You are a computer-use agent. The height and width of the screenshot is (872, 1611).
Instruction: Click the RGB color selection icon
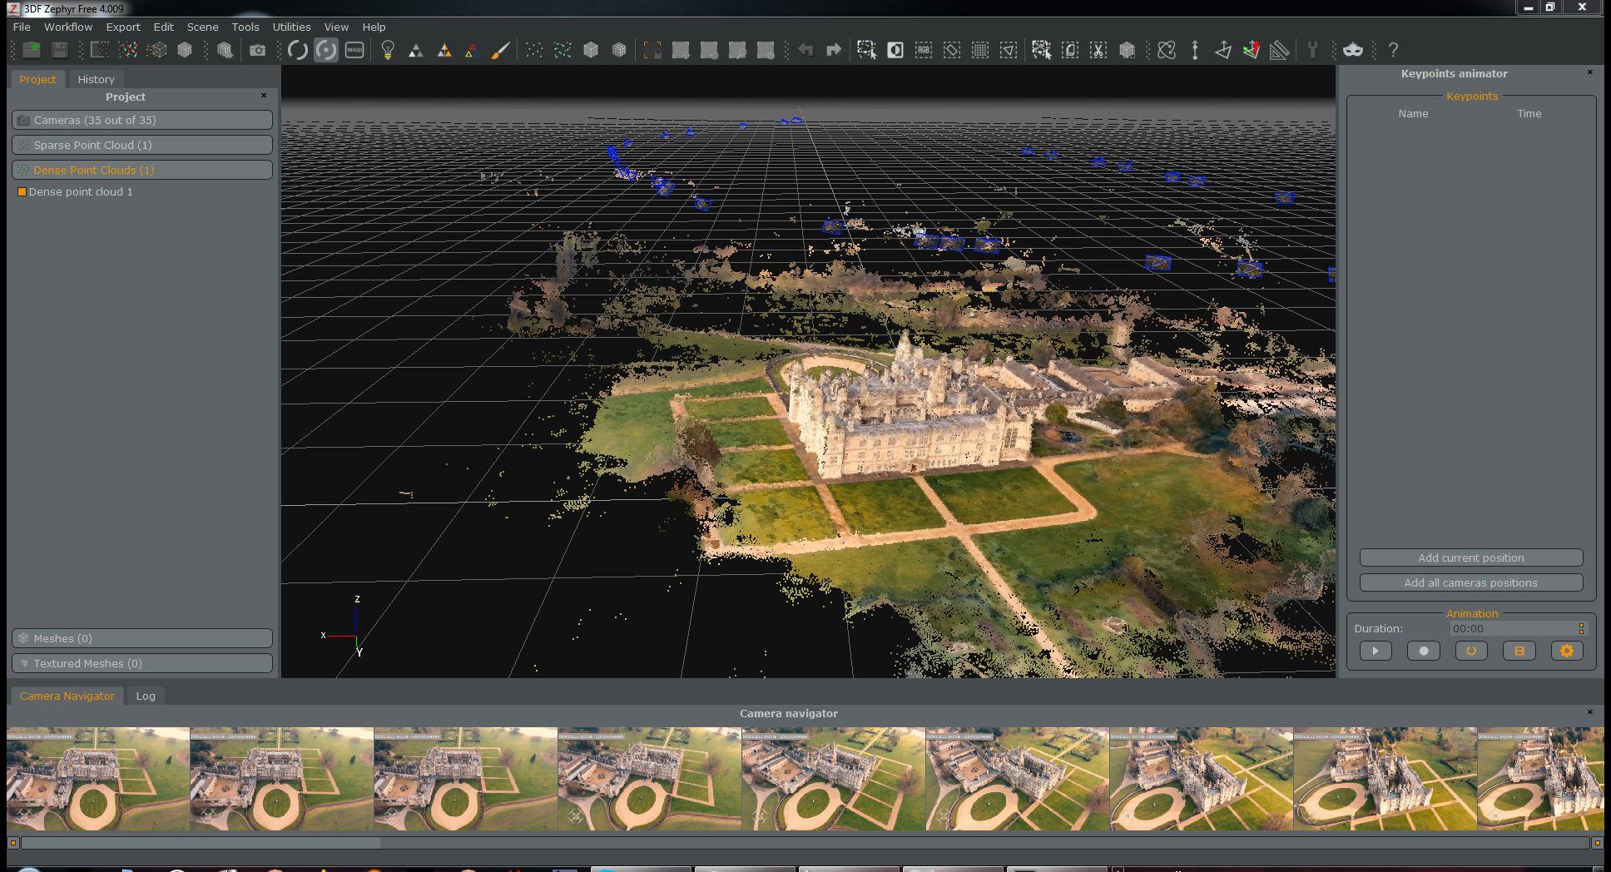coord(924,50)
